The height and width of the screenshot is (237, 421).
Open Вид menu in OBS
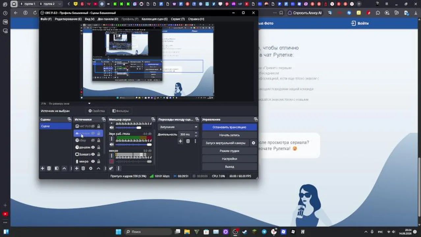tap(90, 19)
